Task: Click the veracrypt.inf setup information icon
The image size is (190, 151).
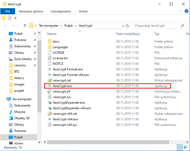Action: [50, 91]
